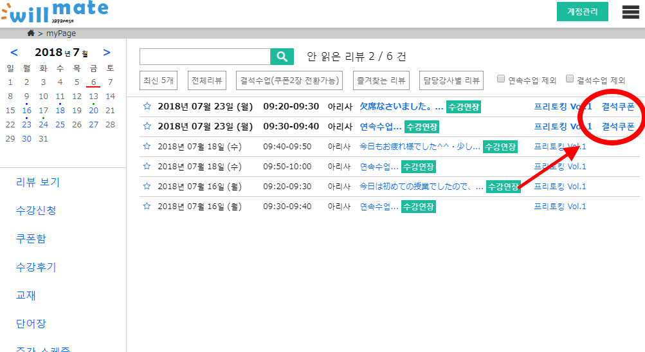Image resolution: width=645 pixels, height=352 pixels.
Task: Click 결석쿠폰 link in first row
Action: (618, 106)
